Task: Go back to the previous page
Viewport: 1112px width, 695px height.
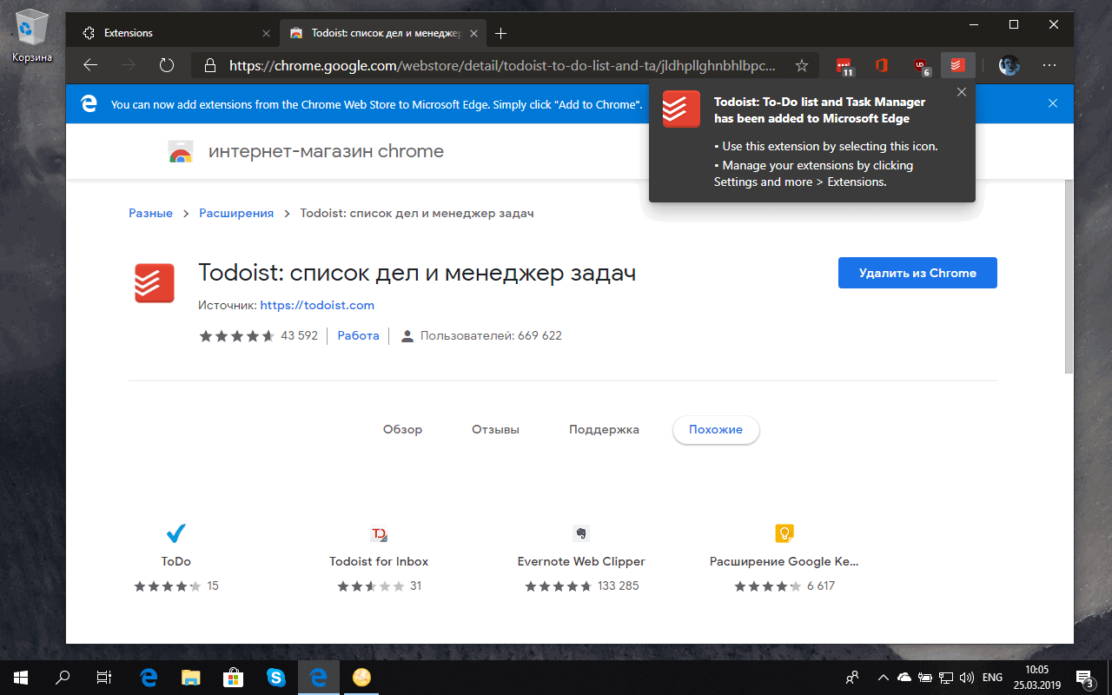Action: [90, 65]
